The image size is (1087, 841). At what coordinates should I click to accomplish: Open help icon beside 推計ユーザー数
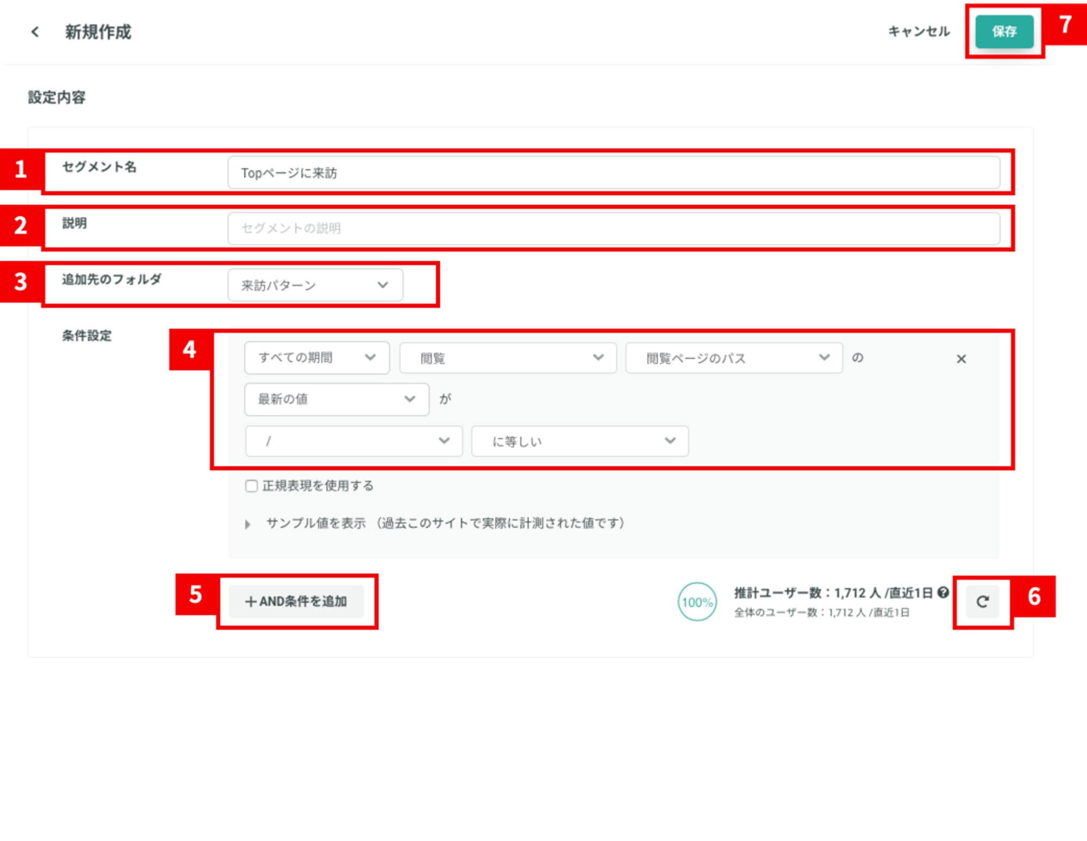coord(944,593)
